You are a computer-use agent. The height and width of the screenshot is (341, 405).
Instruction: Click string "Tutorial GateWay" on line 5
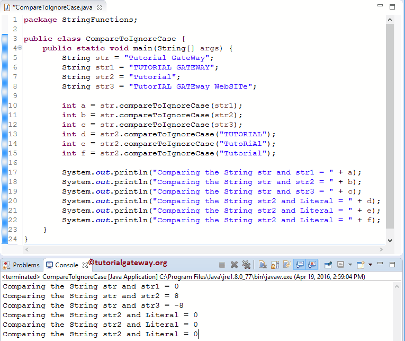coord(167,58)
